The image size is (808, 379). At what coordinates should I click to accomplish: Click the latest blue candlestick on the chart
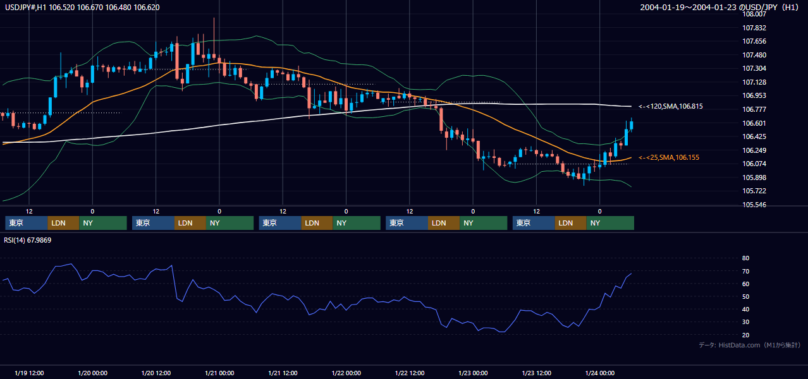tap(631, 124)
